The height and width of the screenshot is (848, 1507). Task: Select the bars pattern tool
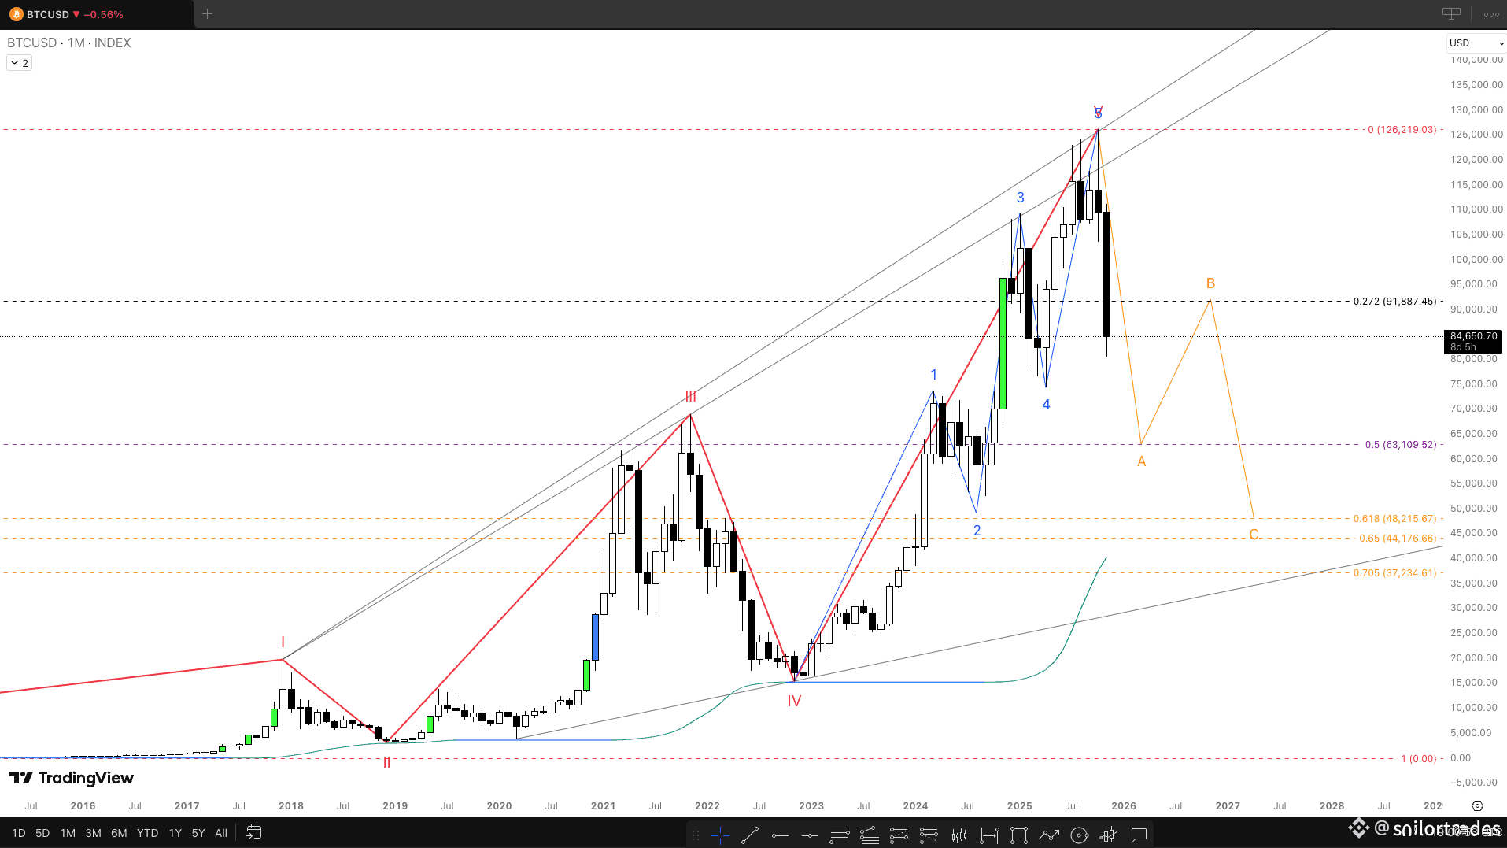[958, 835]
